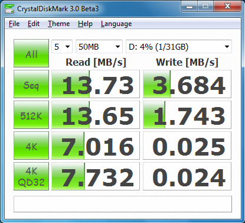The width and height of the screenshot is (245, 223).
Task: Run all benchmarks with All button
Action: tap(31, 53)
